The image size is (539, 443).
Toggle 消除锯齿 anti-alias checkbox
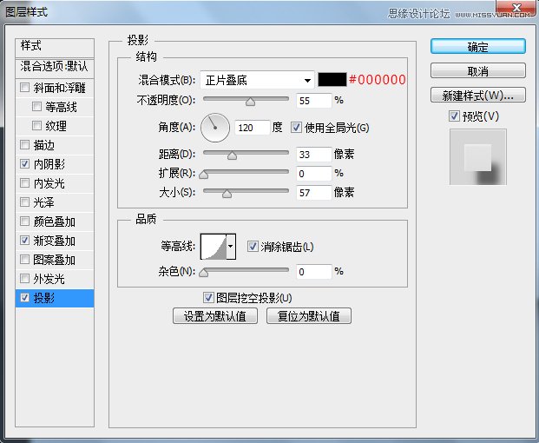click(253, 247)
